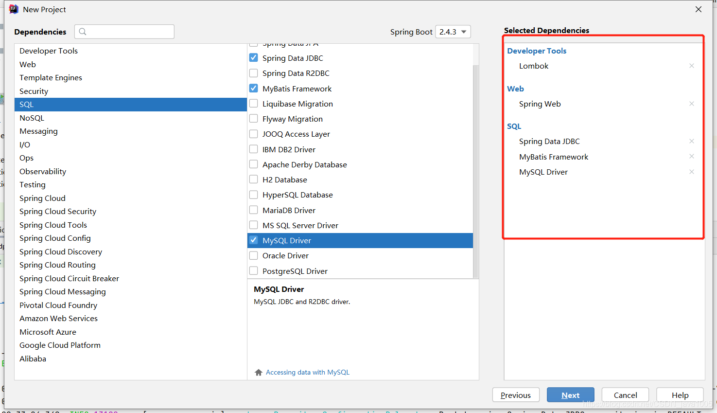Check Apache Derby Database checkbox
Screen dimensions: 717x413
254,164
